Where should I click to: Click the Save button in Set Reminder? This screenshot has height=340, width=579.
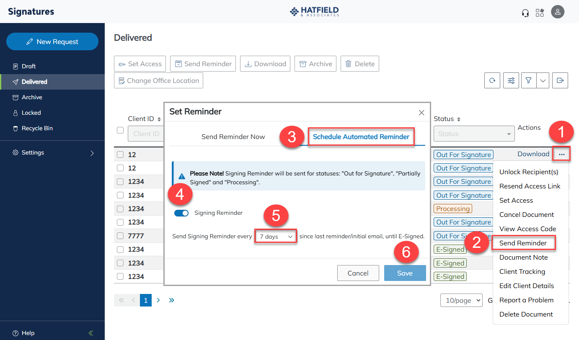point(405,273)
